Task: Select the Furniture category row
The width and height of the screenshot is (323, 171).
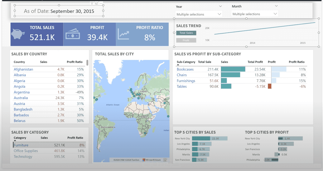Action: (50, 145)
